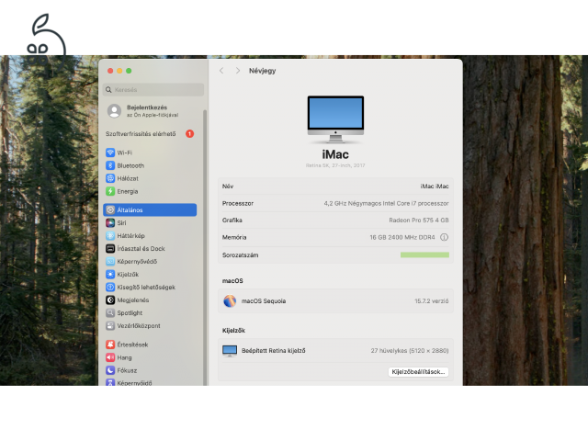The image size is (588, 441).
Task: Click the user account avatar icon
Action: (x=114, y=111)
